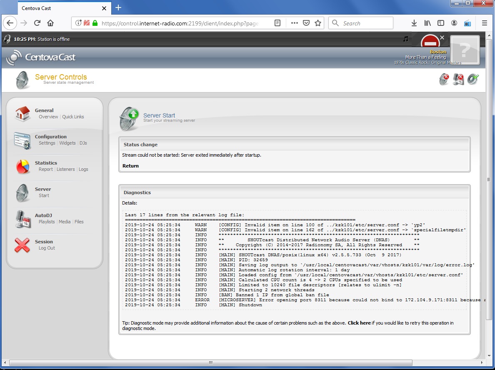
Task: Click the AutoDJ offline microphone status icon
Action: 458,79
